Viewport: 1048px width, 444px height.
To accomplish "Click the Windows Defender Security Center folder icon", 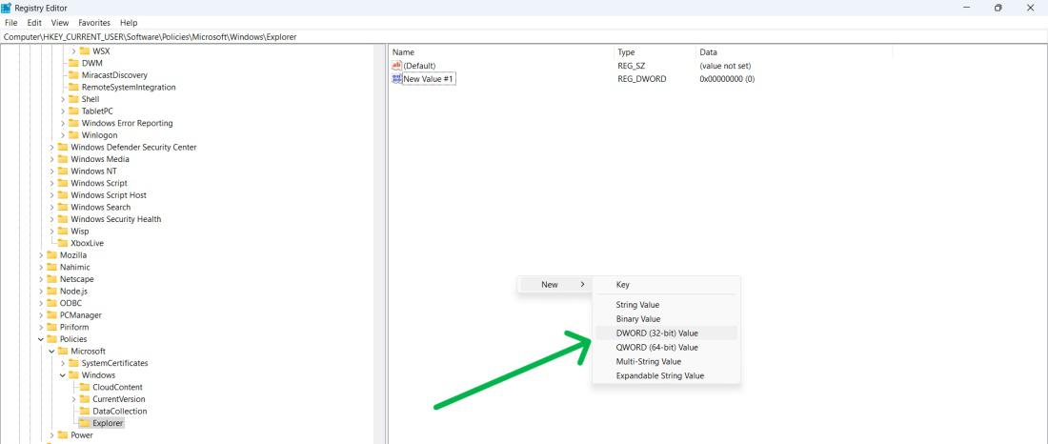I will tap(63, 147).
